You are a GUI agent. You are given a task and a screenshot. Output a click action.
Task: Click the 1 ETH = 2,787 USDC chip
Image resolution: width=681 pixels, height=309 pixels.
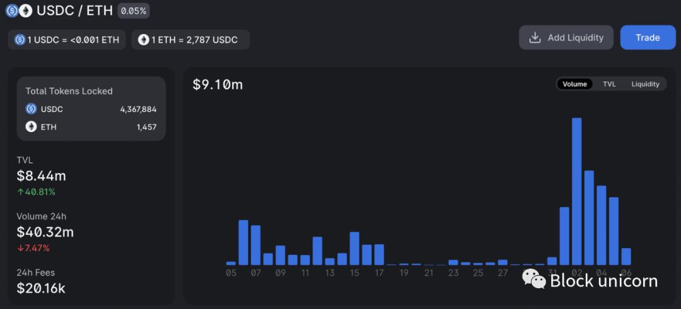click(190, 40)
